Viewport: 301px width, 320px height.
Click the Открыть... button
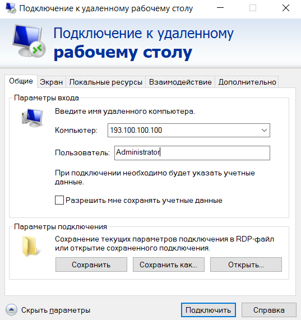click(x=246, y=265)
